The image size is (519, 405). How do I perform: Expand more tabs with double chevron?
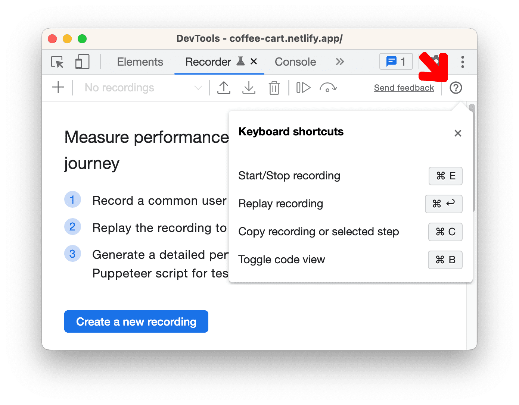[x=339, y=62]
